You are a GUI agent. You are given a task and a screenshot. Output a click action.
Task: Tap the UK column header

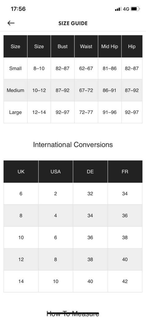click(21, 172)
